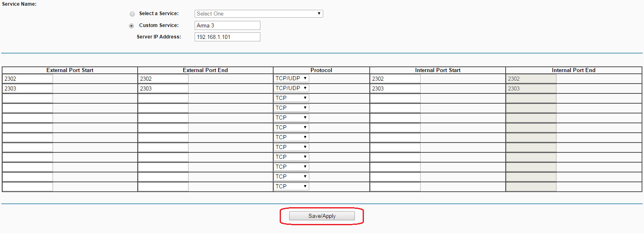Click External Port Start field with 2302
This screenshot has width=644, height=233.
tap(28, 79)
